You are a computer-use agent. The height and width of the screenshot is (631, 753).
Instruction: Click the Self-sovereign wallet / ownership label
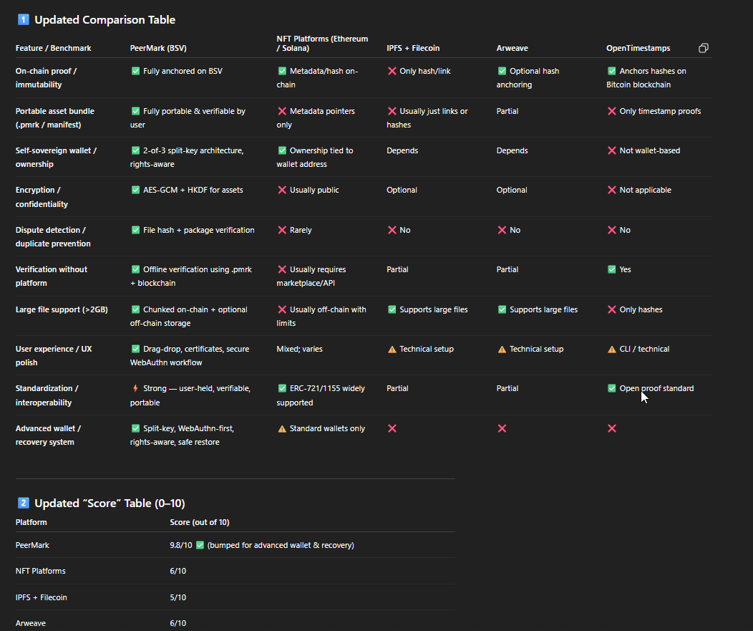point(56,157)
